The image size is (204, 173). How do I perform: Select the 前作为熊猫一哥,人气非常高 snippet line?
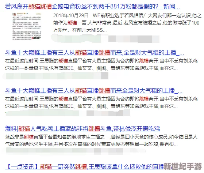(x=126, y=23)
